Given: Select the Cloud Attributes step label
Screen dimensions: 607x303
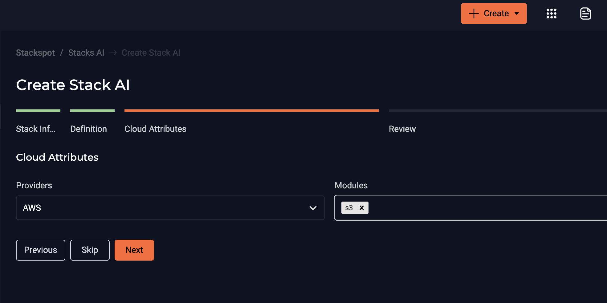Looking at the screenshot, I should pos(155,129).
